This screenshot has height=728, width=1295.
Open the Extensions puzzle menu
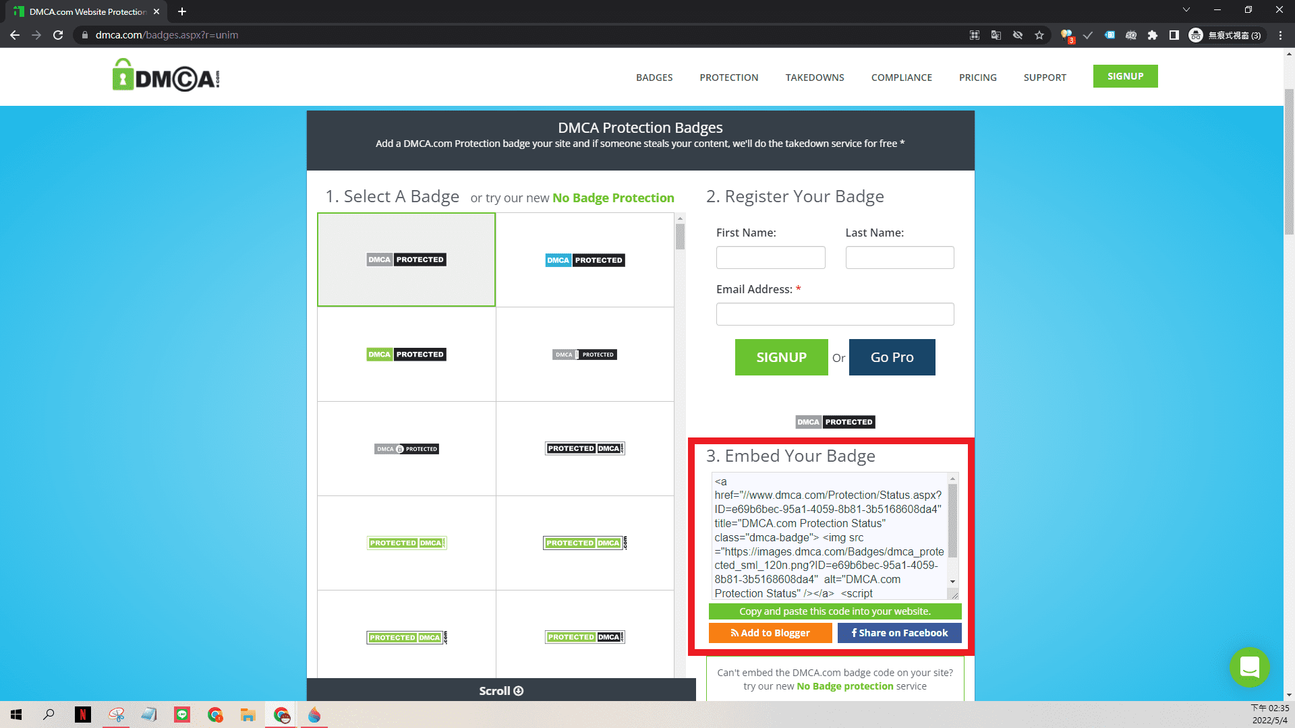point(1153,35)
